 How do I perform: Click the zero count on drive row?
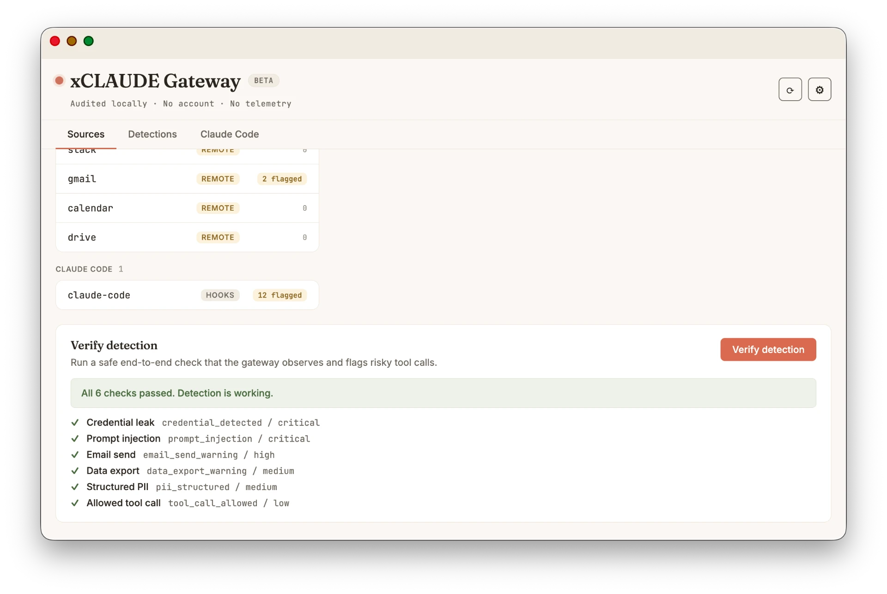pyautogui.click(x=304, y=237)
